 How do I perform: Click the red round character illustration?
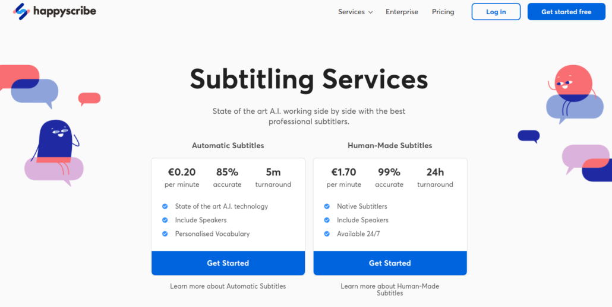click(572, 89)
